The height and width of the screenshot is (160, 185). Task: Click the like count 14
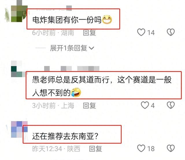[x=151, y=33]
